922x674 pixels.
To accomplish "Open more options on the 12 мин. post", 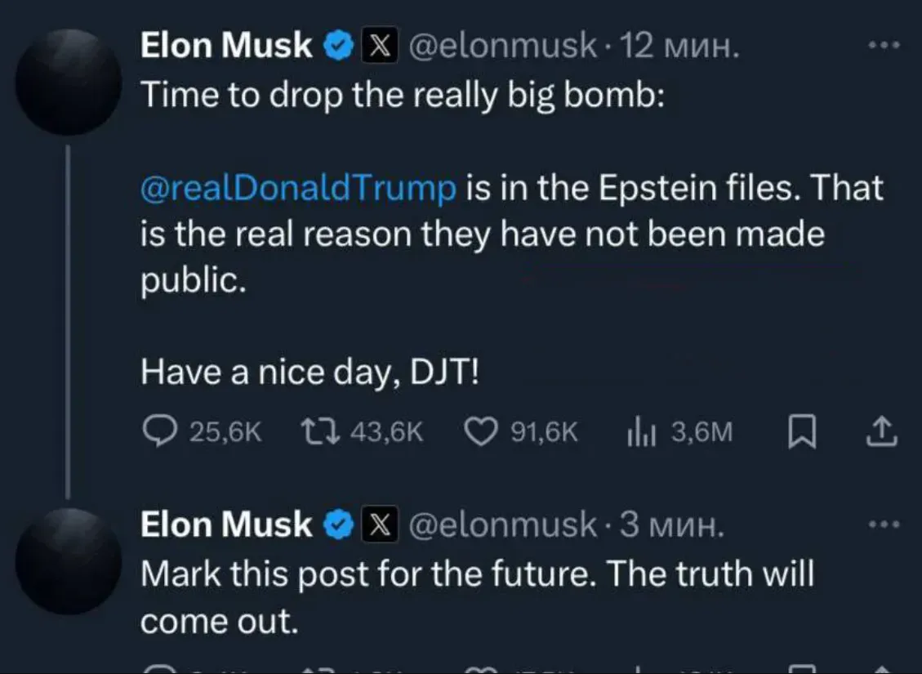I will pyautogui.click(x=884, y=45).
